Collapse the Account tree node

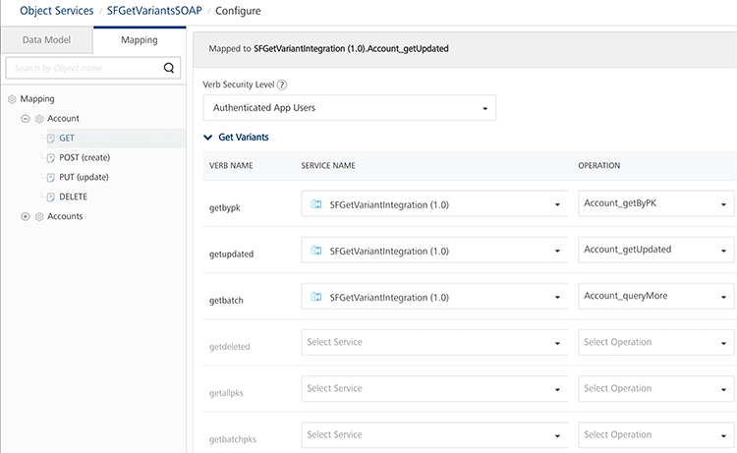pyautogui.click(x=26, y=119)
